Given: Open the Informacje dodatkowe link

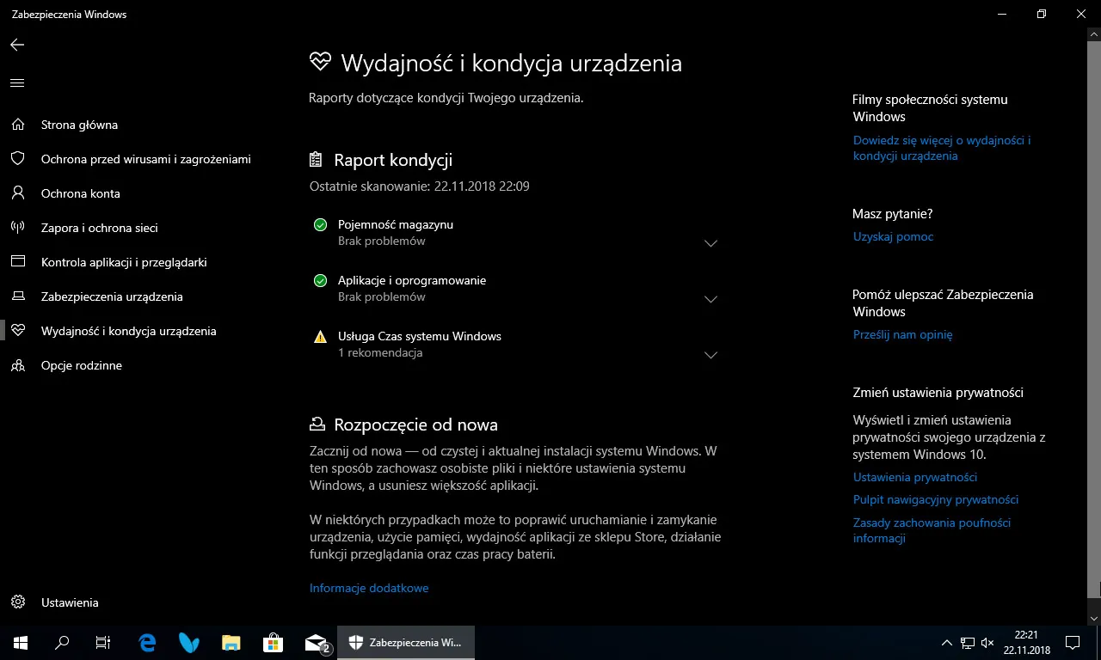Looking at the screenshot, I should [x=369, y=588].
